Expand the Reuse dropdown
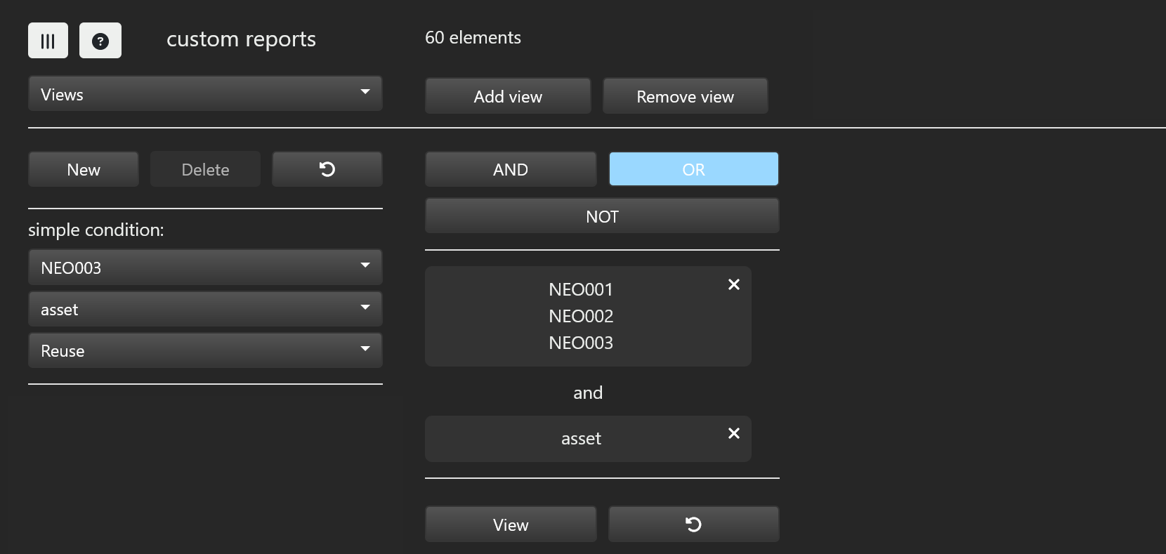 click(x=205, y=351)
